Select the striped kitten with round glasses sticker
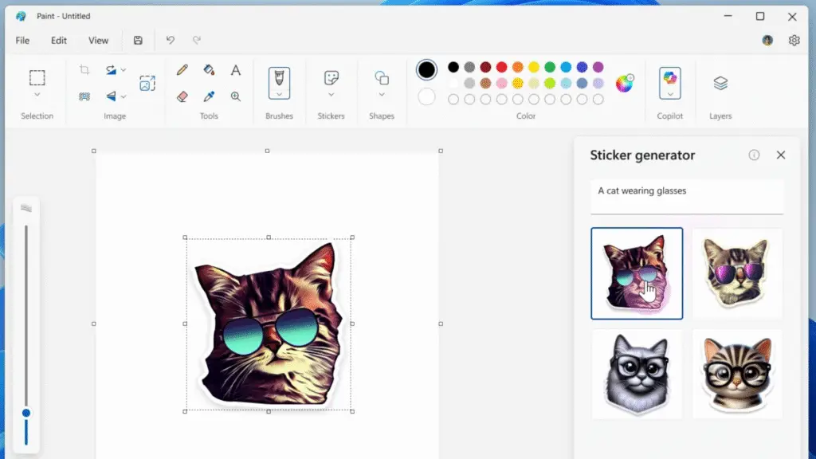816x459 pixels. [x=737, y=375]
